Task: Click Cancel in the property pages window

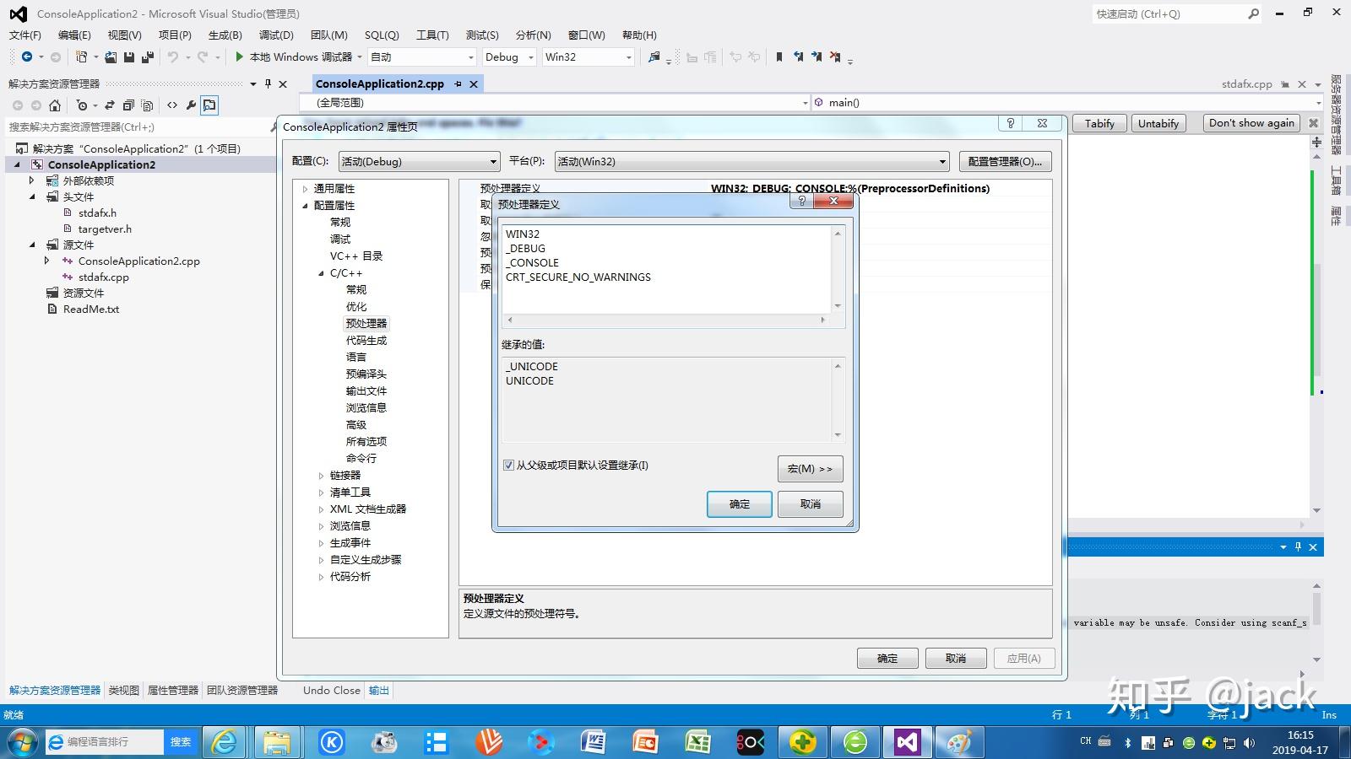Action: (x=956, y=658)
